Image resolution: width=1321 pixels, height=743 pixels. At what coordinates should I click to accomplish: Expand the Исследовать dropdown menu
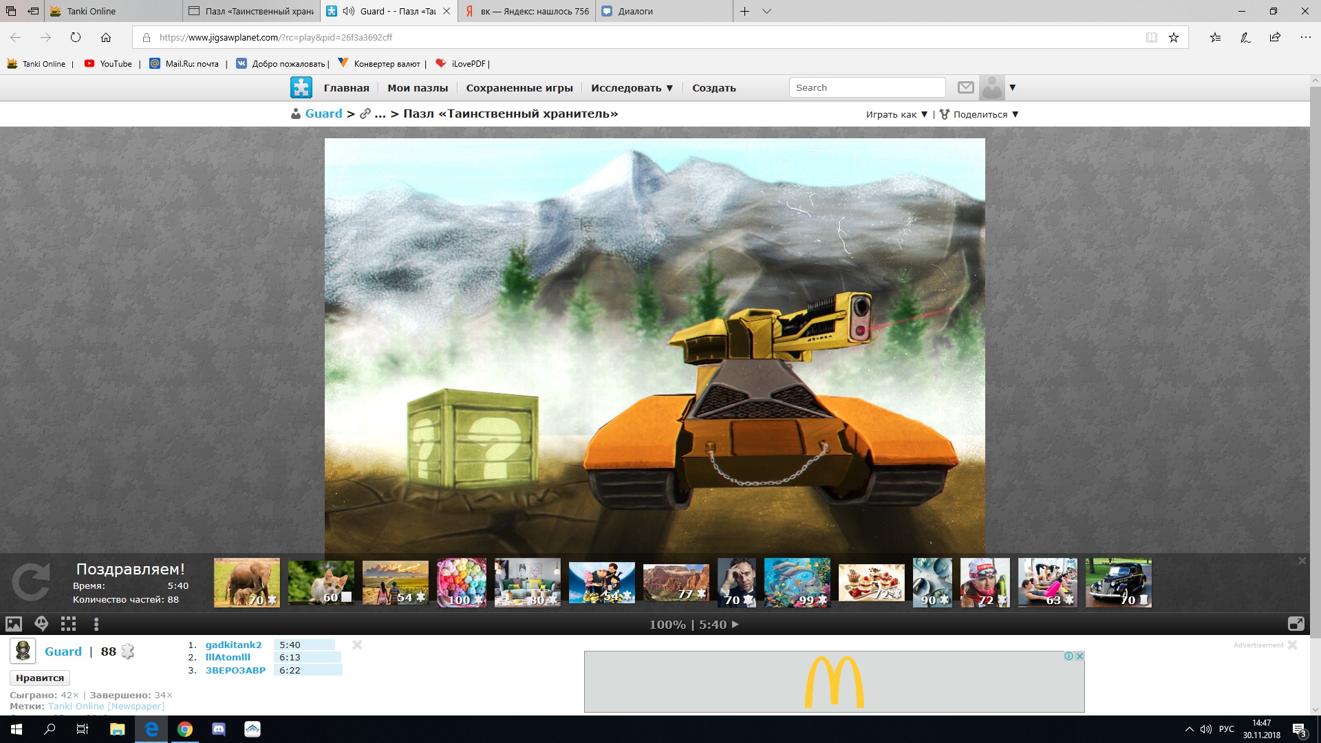[x=632, y=88]
